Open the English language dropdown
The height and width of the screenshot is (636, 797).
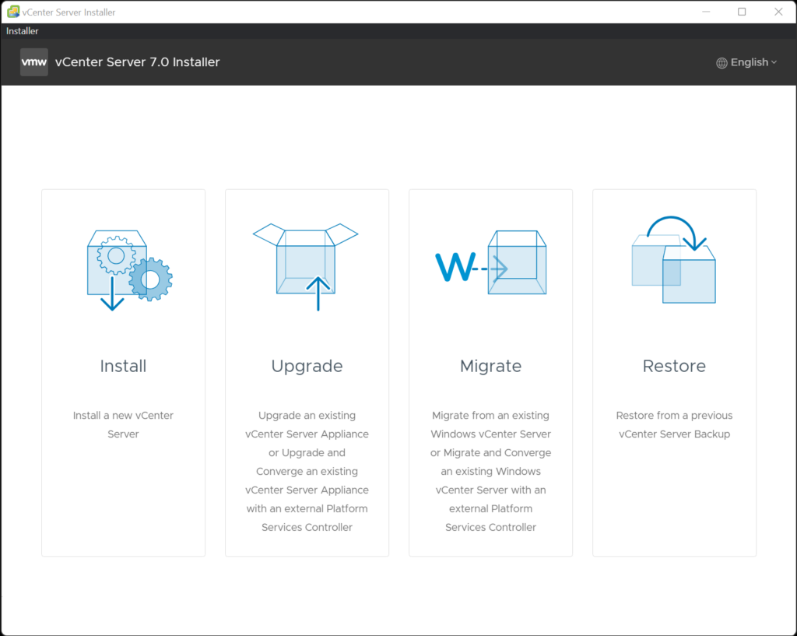(x=746, y=62)
